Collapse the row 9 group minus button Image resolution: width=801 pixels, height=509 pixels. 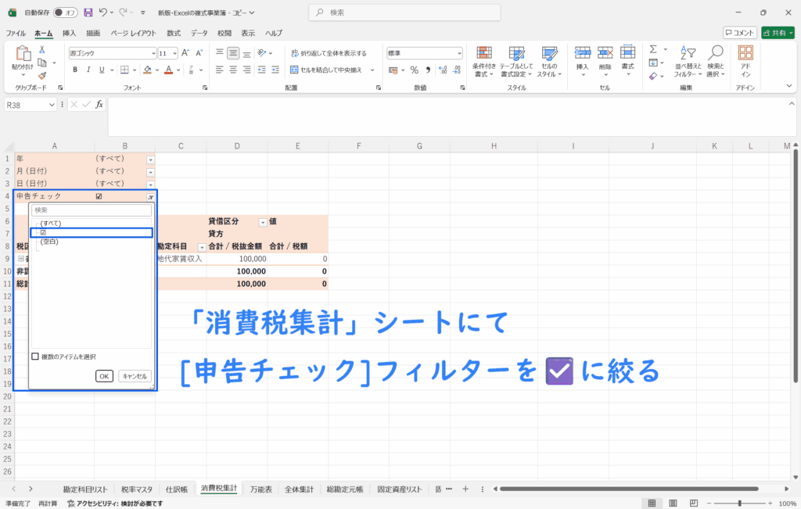coord(20,259)
